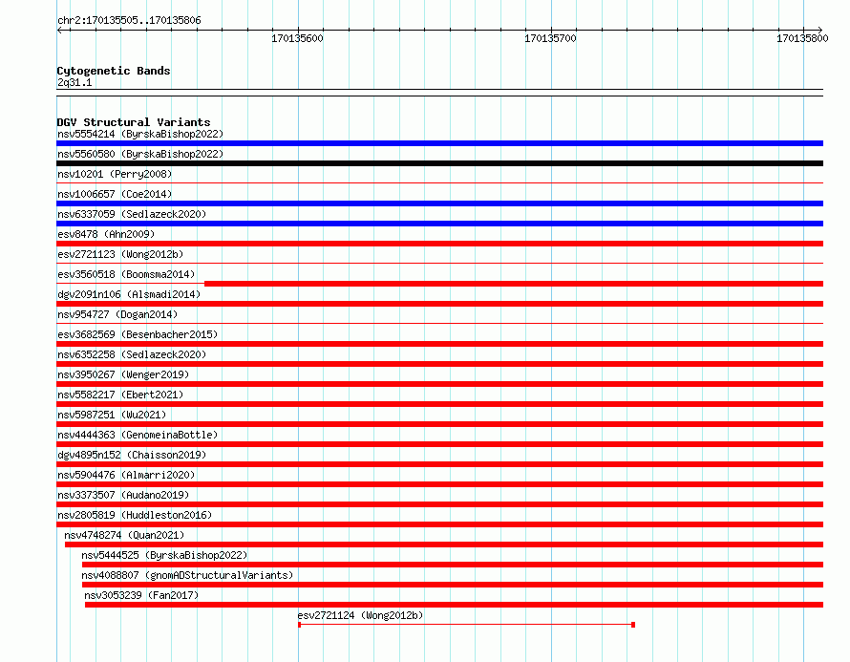Open esv8478 (Ahn2009) variant
The height and width of the screenshot is (662, 850).
coord(106,234)
